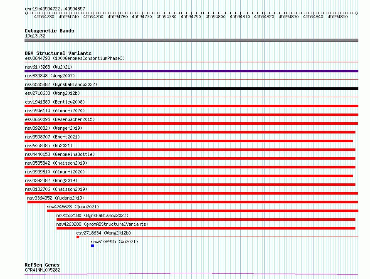370x279 pixels.
Task: Click the esv3660095 (Besenbacher2015) variant label
Action: (60, 119)
